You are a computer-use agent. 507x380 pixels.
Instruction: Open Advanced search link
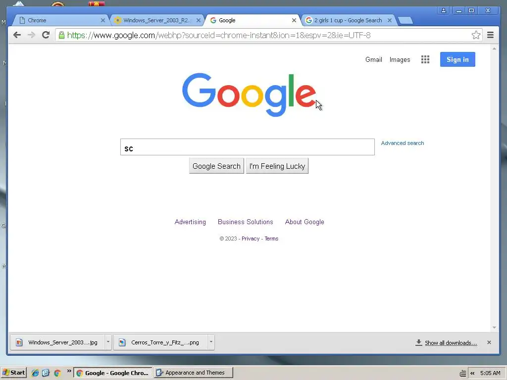pyautogui.click(x=402, y=143)
